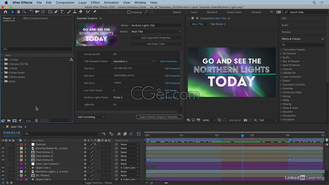Screen dimensions: 329x185
Task: Hide the Upper Line 1 layer
Action: (3, 167)
